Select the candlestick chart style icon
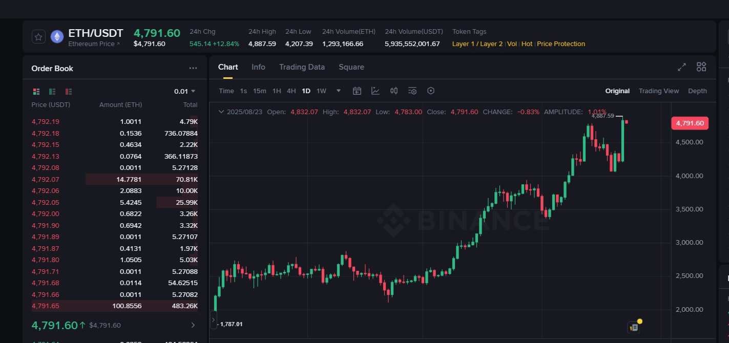Screen dimensions: 729x343 tap(393, 91)
